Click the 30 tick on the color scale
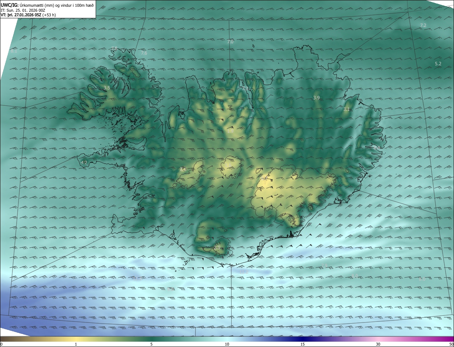The height and width of the screenshot is (347, 454). point(378,344)
